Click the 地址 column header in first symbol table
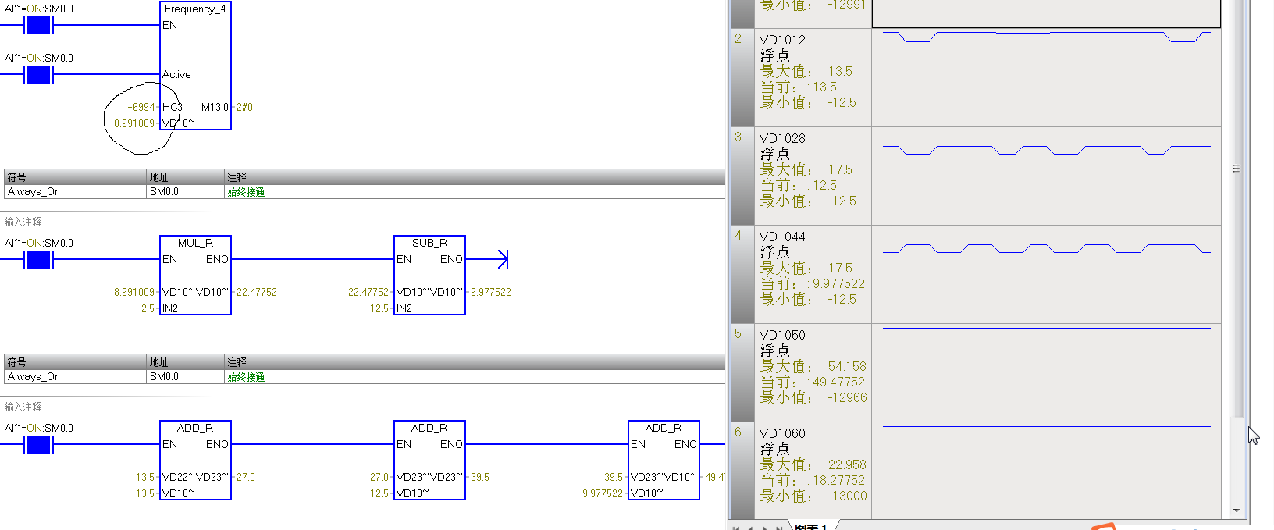The height and width of the screenshot is (530, 1274). point(185,177)
